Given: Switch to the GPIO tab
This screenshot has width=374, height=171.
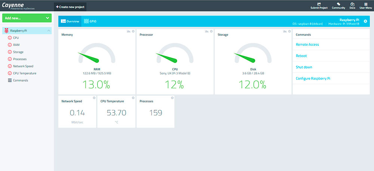Looking at the screenshot, I should point(90,21).
